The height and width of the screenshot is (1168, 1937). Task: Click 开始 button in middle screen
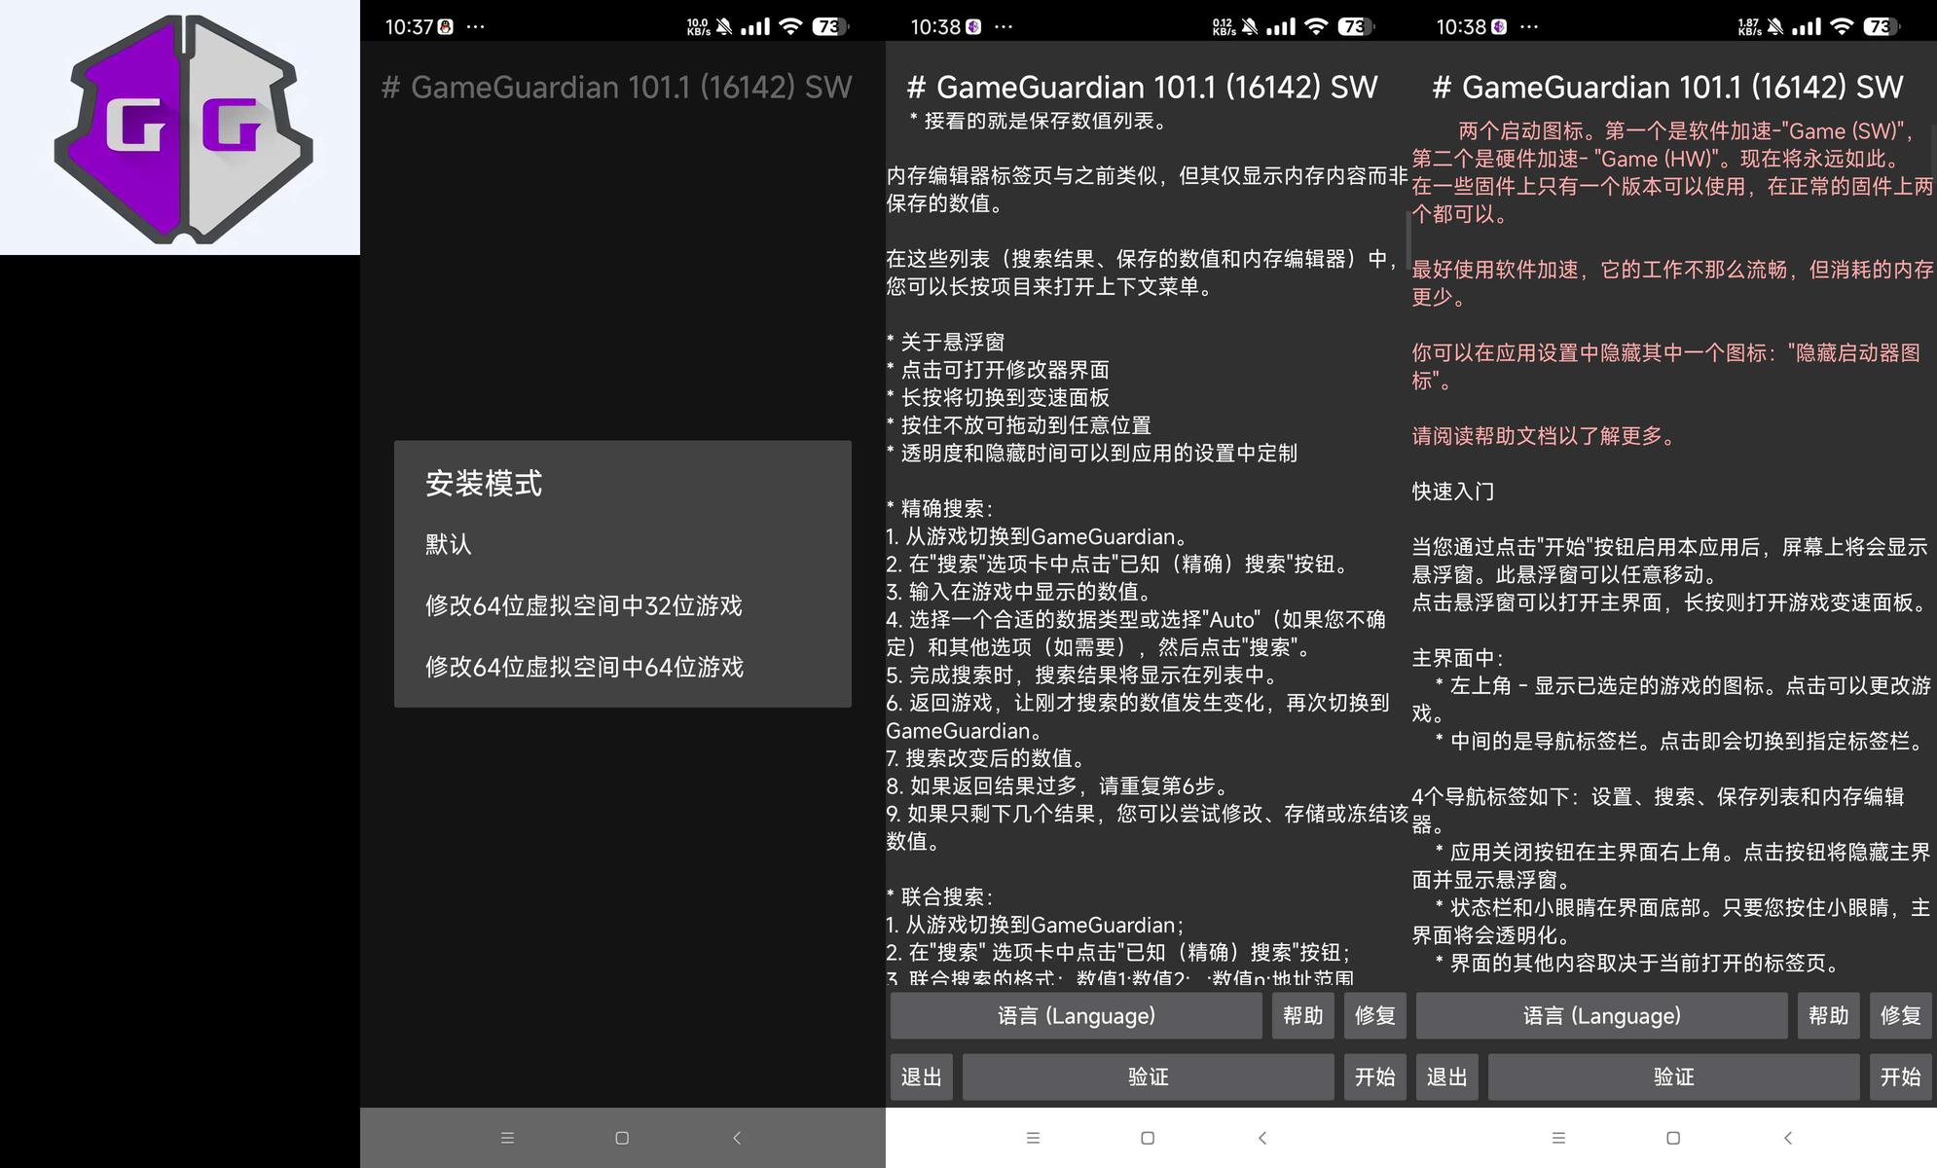pyautogui.click(x=1375, y=1077)
